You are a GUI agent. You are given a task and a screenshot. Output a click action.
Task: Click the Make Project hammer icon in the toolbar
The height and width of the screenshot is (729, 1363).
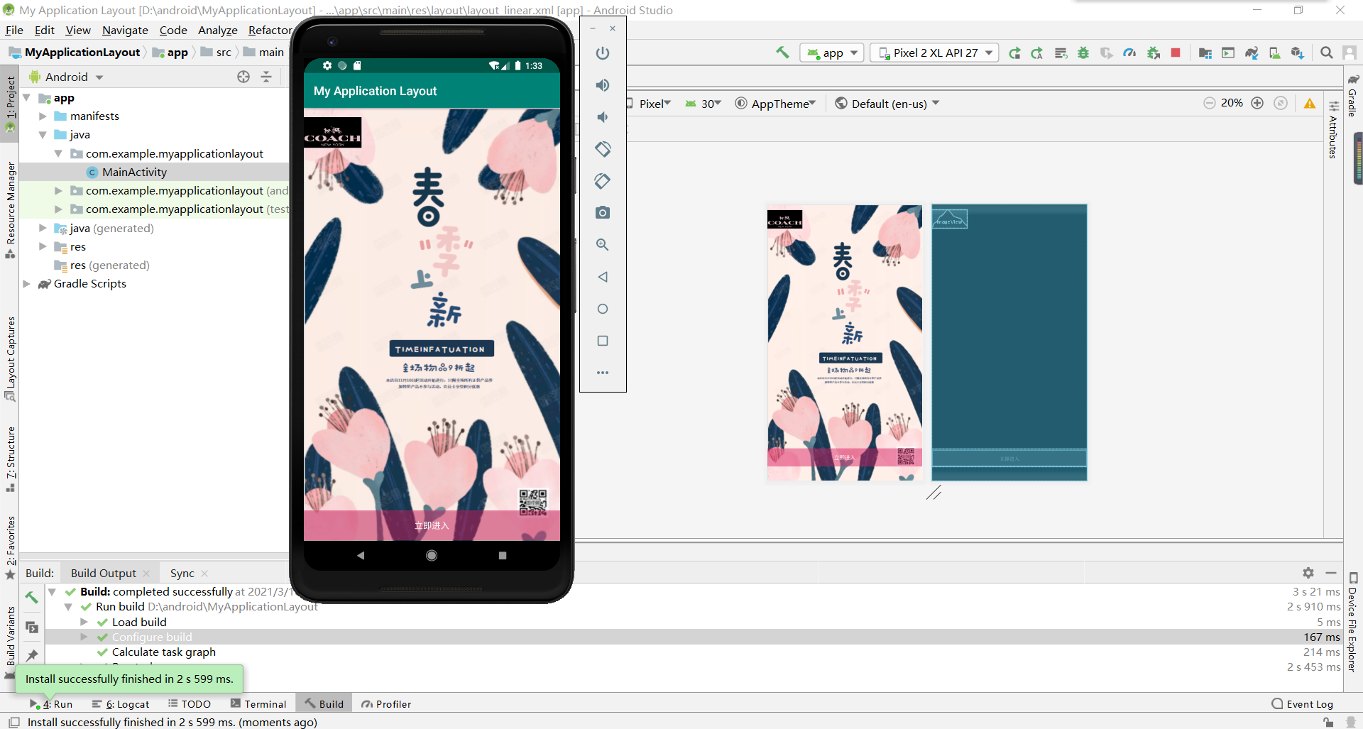(782, 53)
